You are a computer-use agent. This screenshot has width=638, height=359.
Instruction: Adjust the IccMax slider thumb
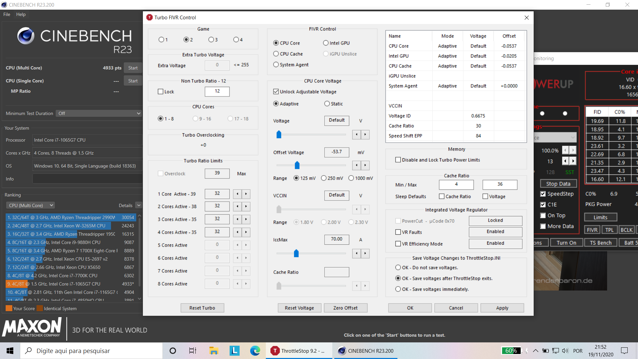[296, 254]
